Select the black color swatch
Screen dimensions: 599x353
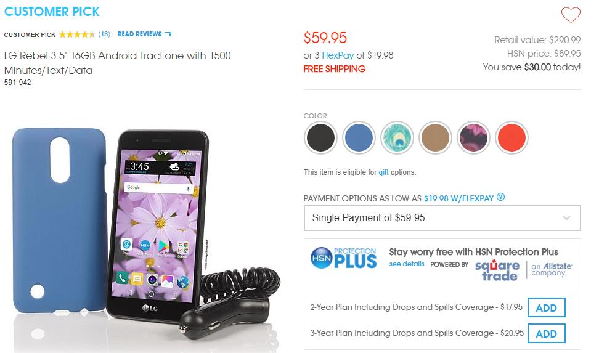[x=320, y=137]
